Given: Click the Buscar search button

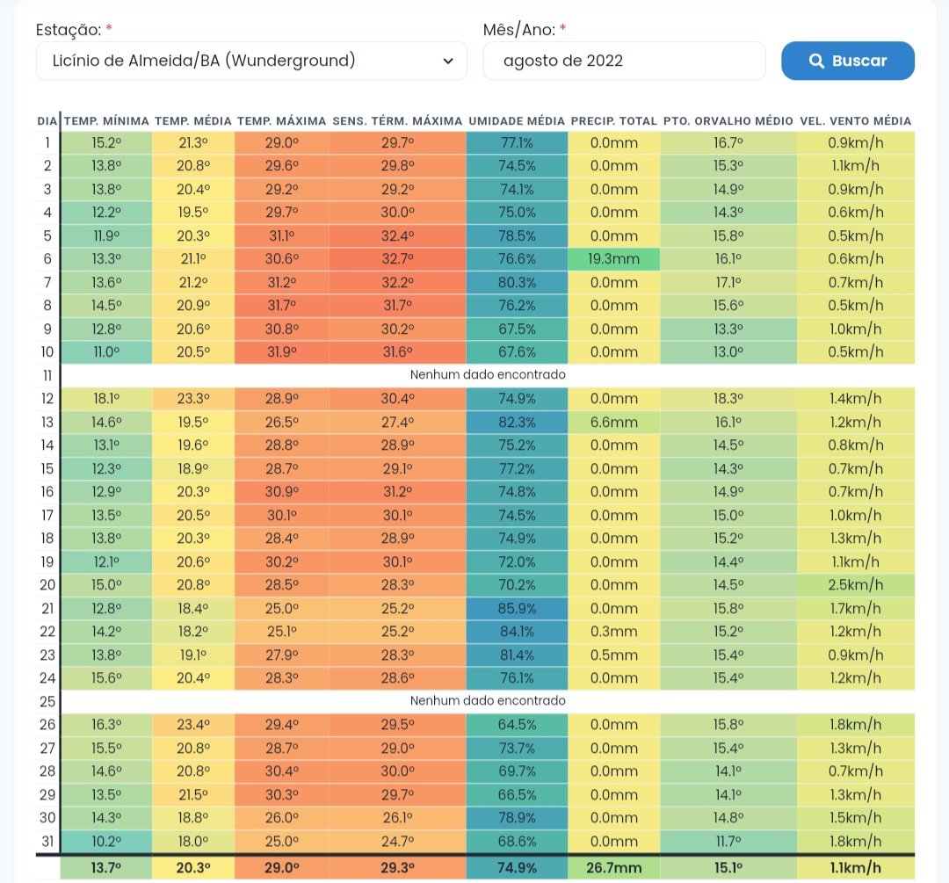Looking at the screenshot, I should (x=847, y=61).
